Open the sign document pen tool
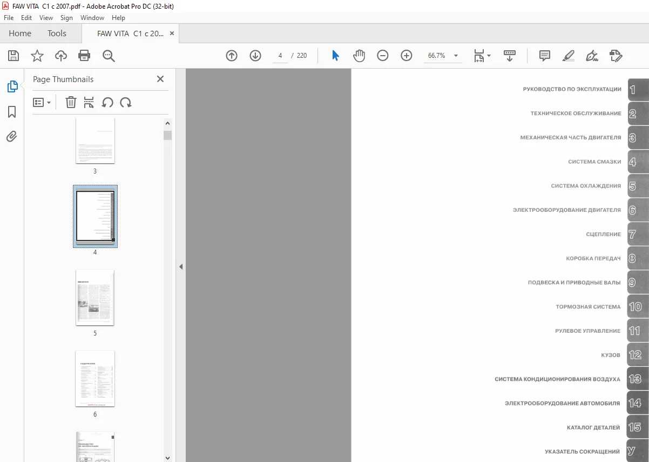Viewport: 649px width, 462px height. pyautogui.click(x=592, y=56)
